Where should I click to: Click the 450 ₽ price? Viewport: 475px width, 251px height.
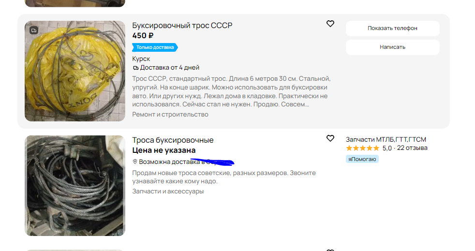pyautogui.click(x=143, y=36)
